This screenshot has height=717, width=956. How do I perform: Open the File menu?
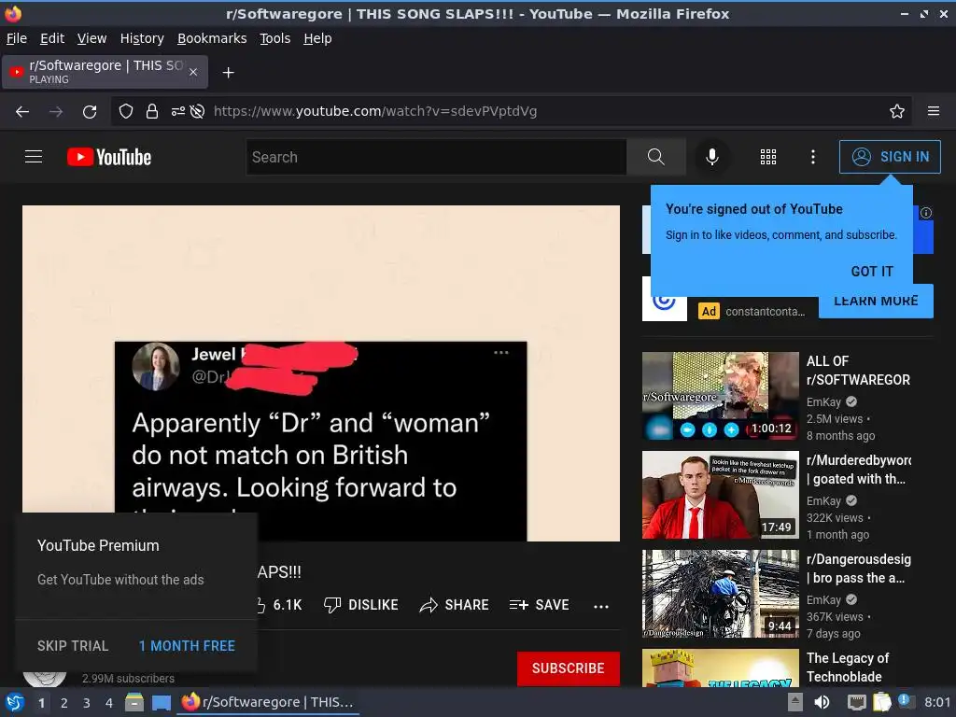click(17, 38)
